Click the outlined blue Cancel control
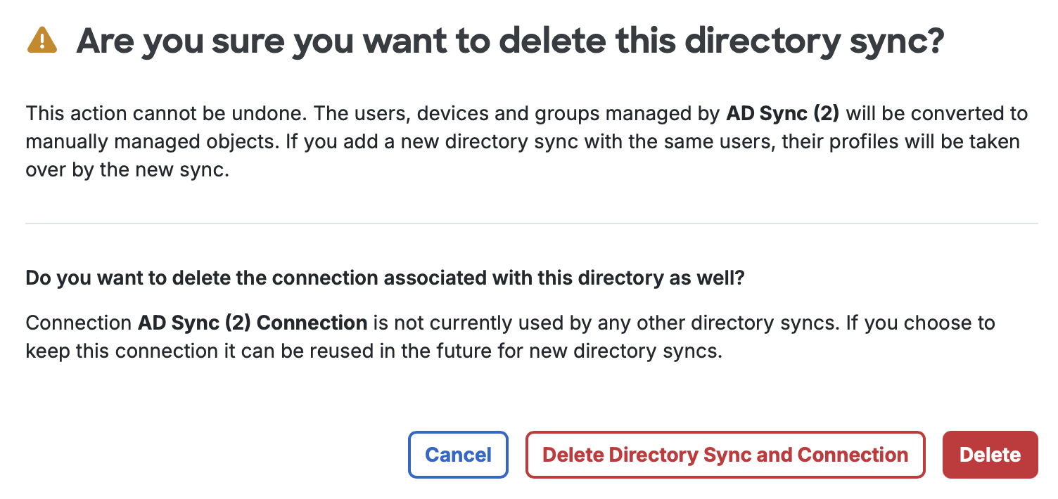This screenshot has height=499, width=1058. tap(458, 455)
